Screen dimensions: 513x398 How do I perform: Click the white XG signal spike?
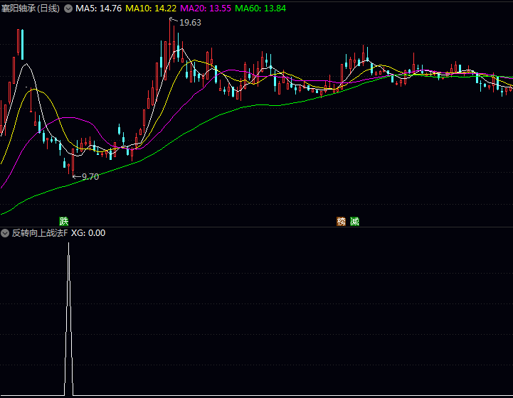(68, 319)
